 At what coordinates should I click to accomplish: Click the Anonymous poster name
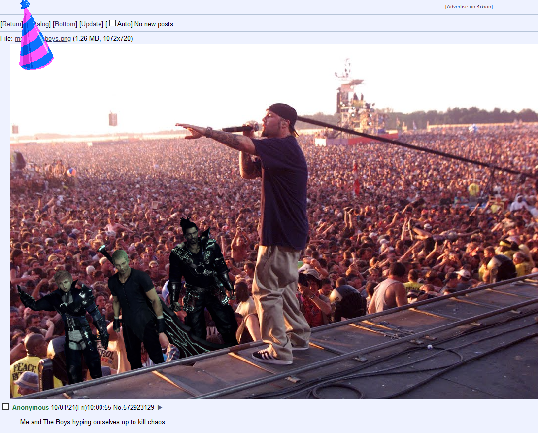click(31, 407)
